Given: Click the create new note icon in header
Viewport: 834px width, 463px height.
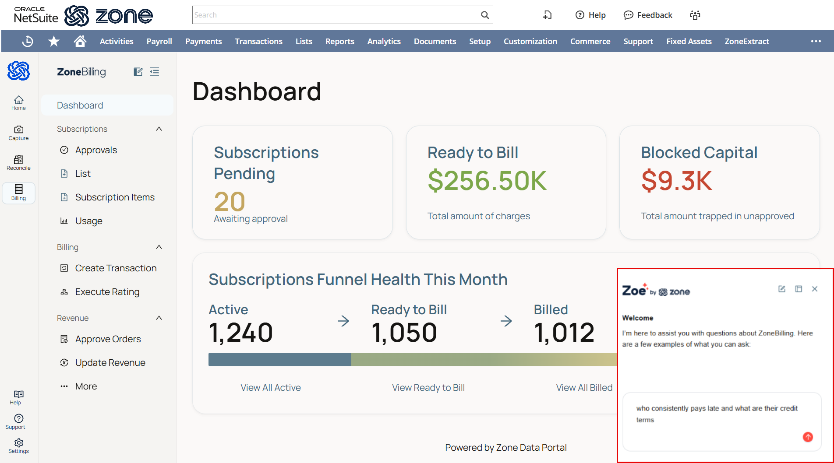Looking at the screenshot, I should pyautogui.click(x=548, y=15).
